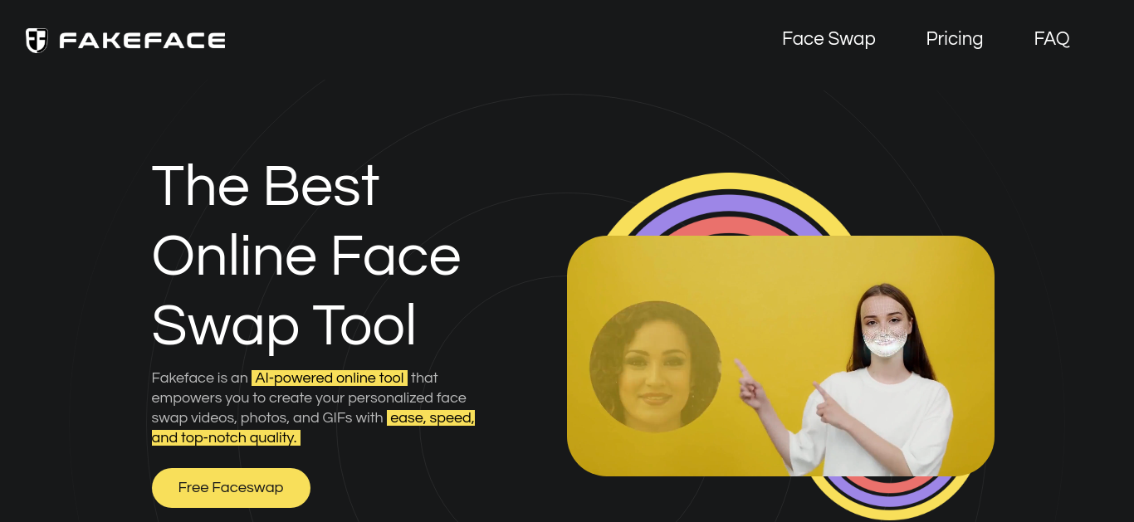The width and height of the screenshot is (1134, 522).
Task: Click the highlighted "ease, speed," text
Action: tap(432, 417)
